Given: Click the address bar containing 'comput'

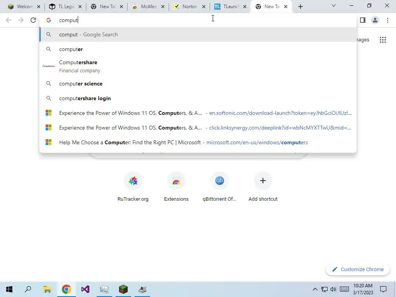Looking at the screenshot, I should click(198, 20).
